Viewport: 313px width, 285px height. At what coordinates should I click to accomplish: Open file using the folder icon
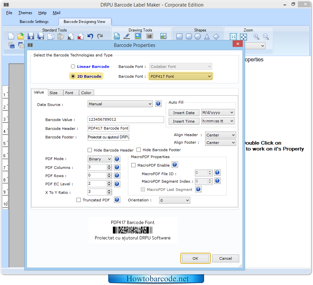(x=21, y=36)
